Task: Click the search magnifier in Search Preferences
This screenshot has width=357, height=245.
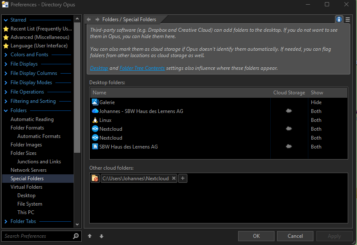Action: (x=76, y=236)
